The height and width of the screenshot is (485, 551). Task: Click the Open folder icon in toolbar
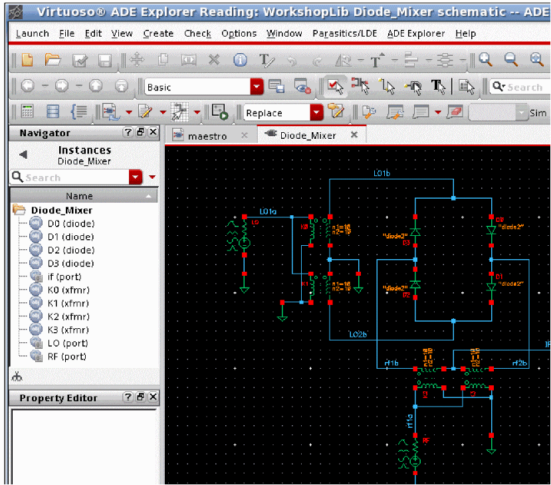[x=53, y=60]
